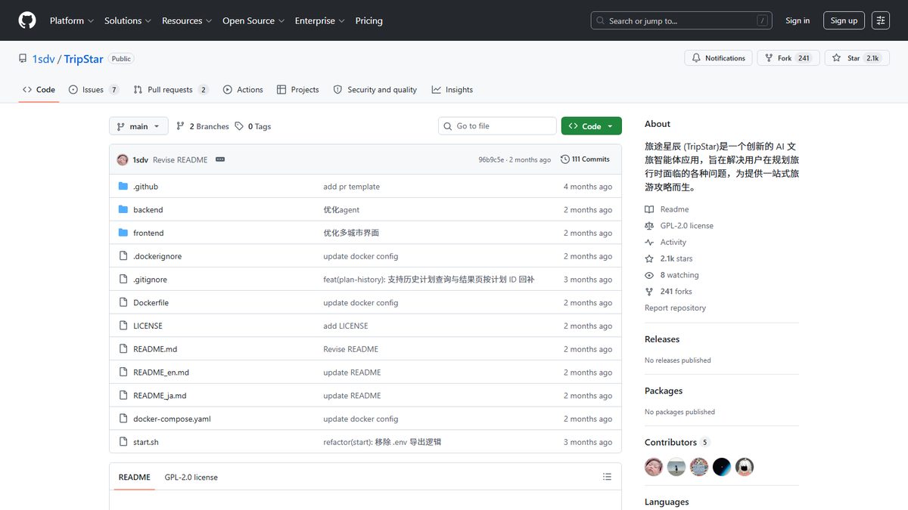
Task: Open the Code tab
Action: [39, 89]
